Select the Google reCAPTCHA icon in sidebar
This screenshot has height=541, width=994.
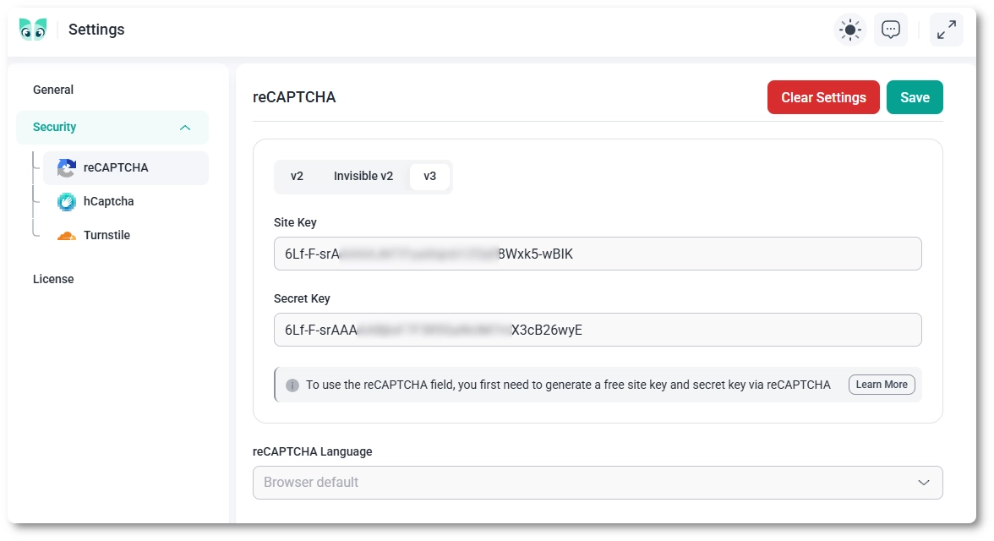66,168
